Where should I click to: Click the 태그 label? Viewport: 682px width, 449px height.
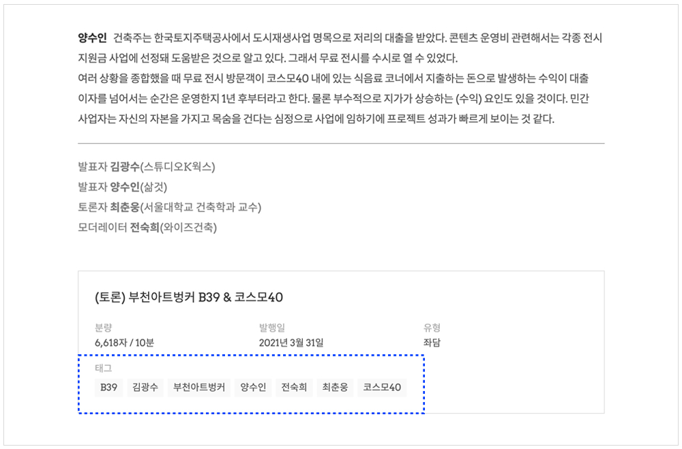pos(103,369)
